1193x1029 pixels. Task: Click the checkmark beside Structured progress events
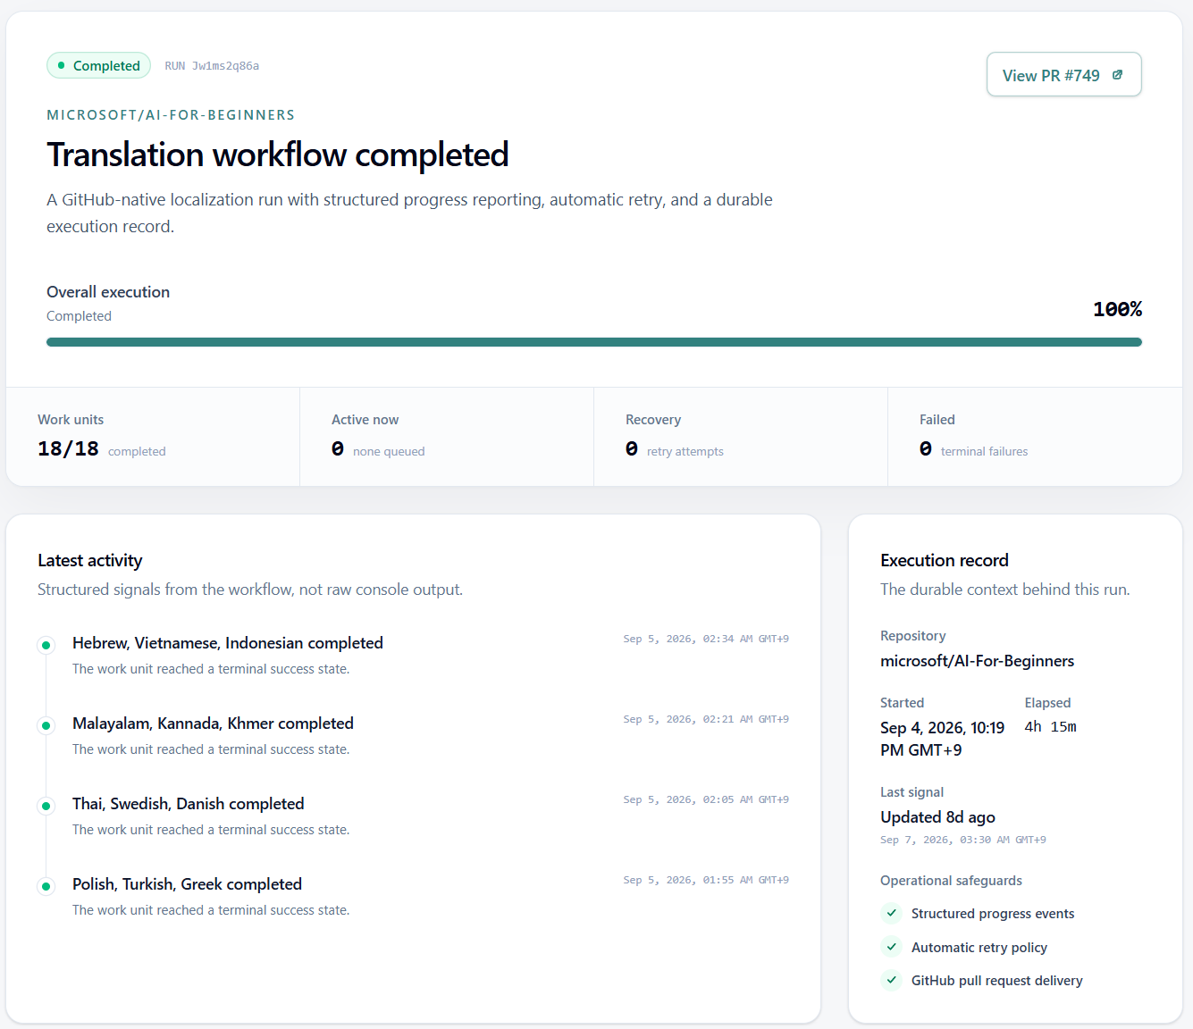[x=891, y=913]
